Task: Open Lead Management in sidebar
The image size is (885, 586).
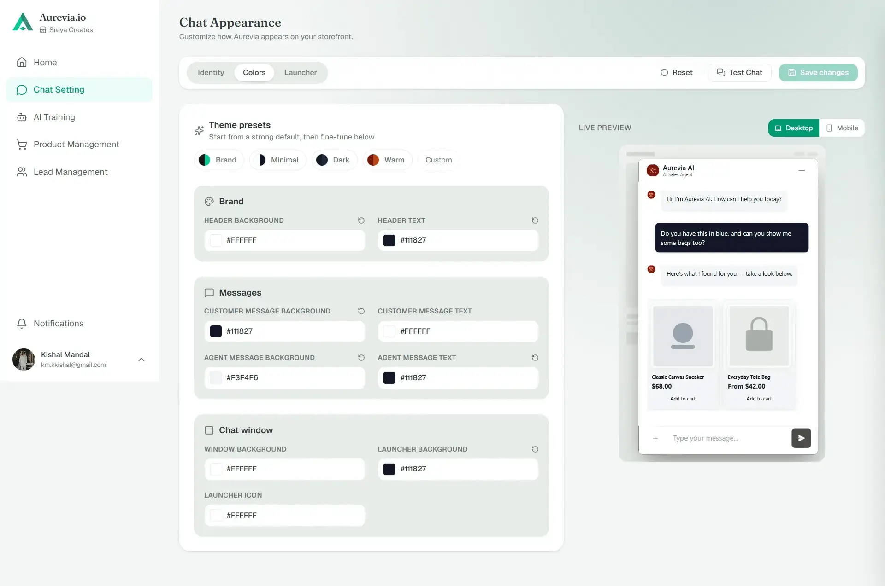Action: coord(79,172)
